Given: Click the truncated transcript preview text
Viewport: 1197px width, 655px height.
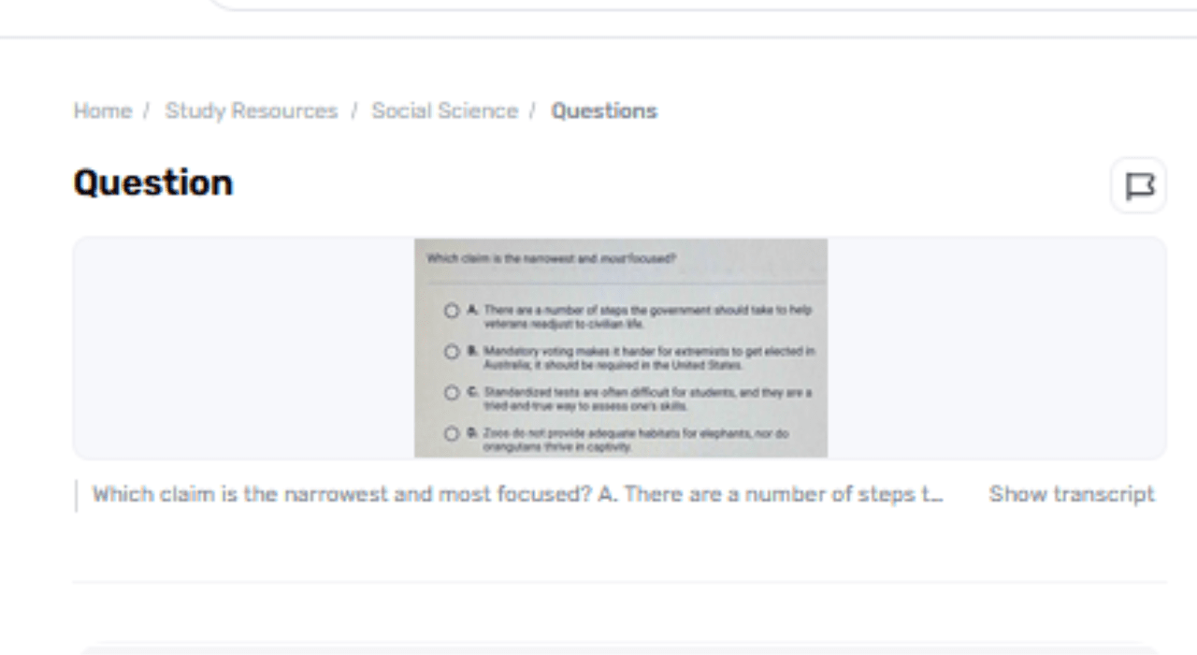Looking at the screenshot, I should point(516,494).
